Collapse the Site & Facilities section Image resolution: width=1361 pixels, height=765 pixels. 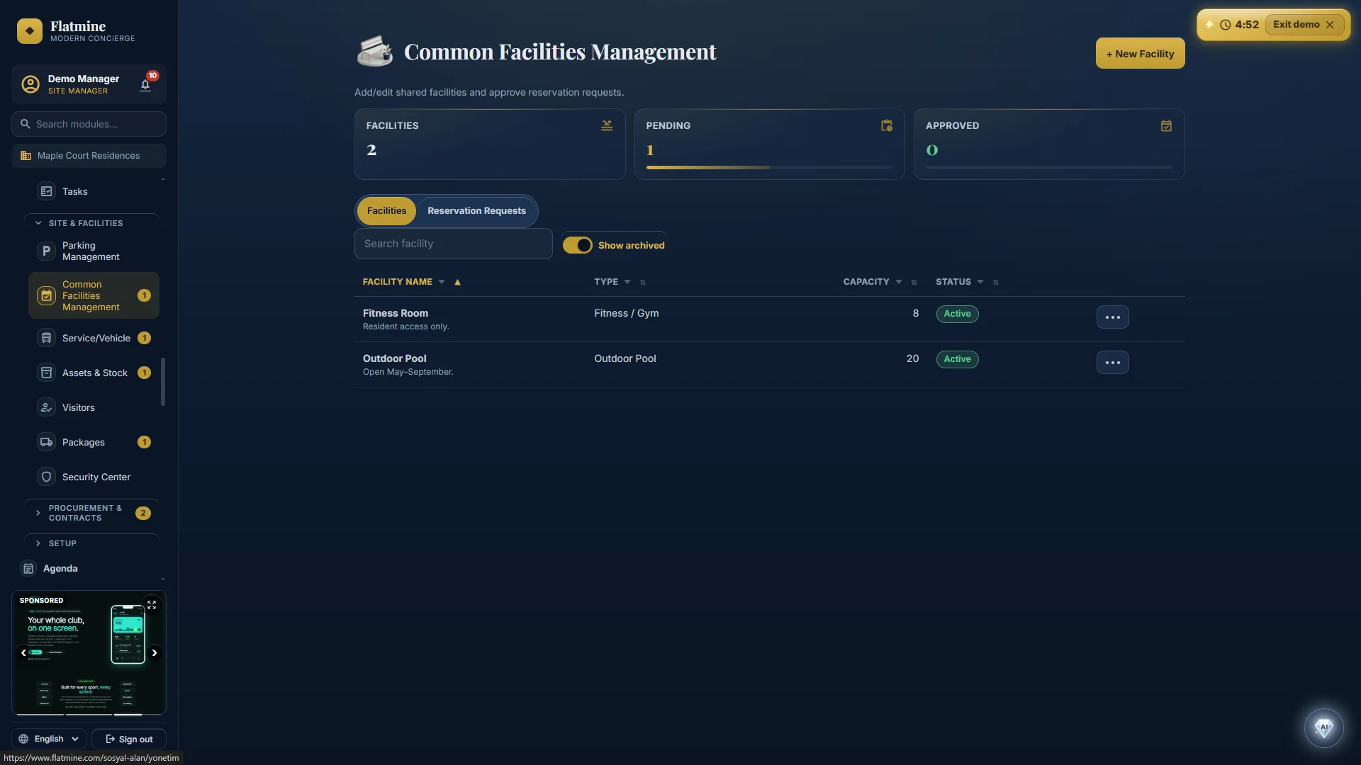click(x=91, y=223)
